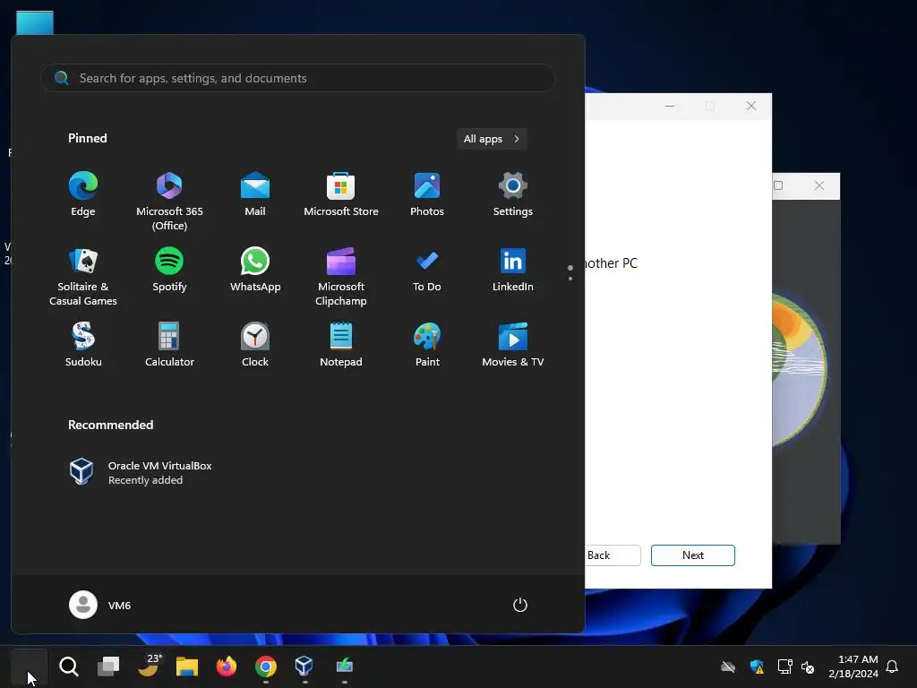
Task: Expand the All apps list
Action: (492, 139)
